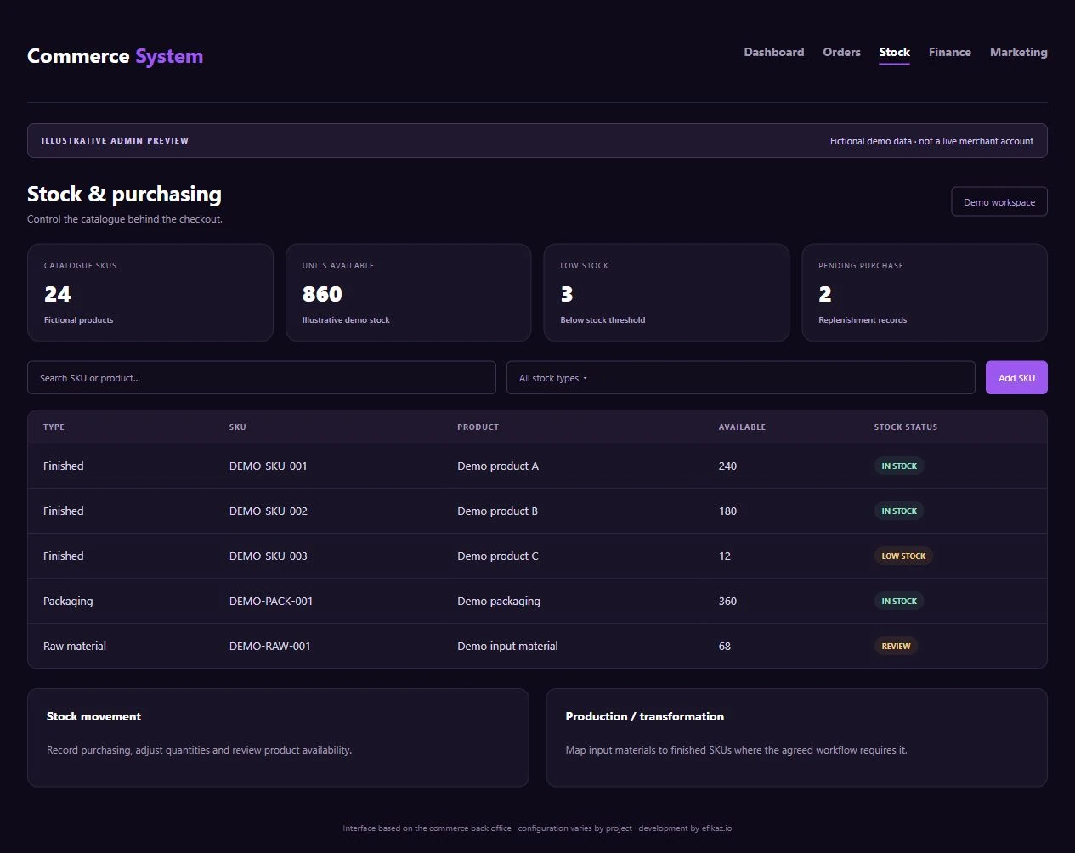The width and height of the screenshot is (1075, 853).
Task: Click the LOW STOCK badge
Action: pos(903,556)
